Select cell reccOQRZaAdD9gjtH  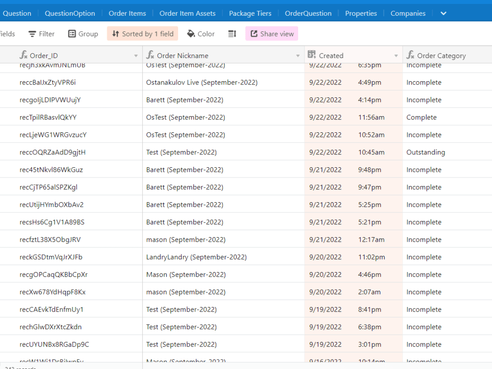pos(71,152)
